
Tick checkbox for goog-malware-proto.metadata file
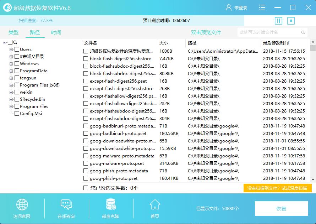(86, 156)
